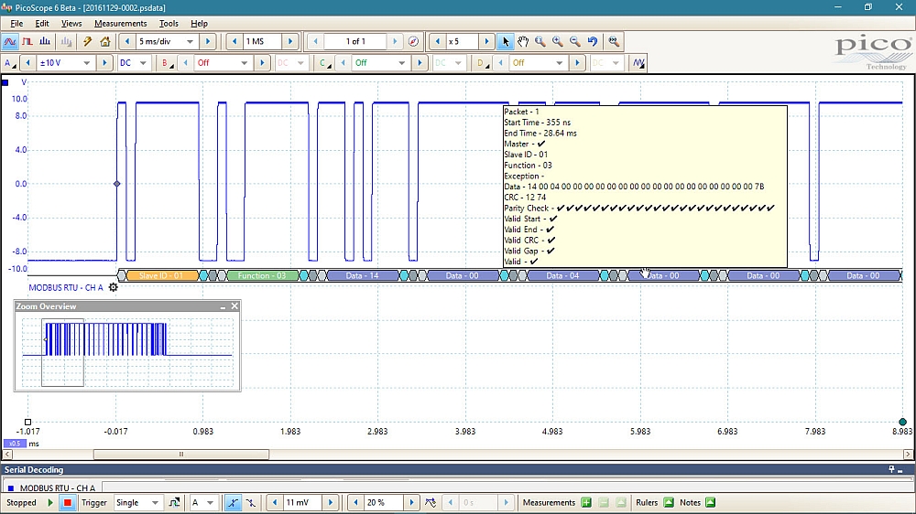Image resolution: width=916 pixels, height=514 pixels.
Task: Open buffer navigator compass icon
Action: (x=414, y=41)
